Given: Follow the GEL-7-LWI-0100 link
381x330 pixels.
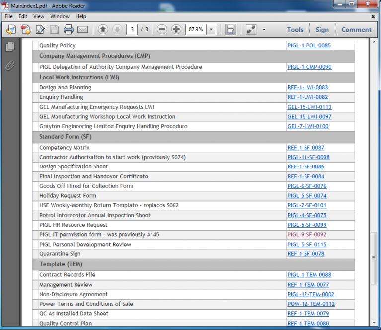Looking at the screenshot, I should pos(308,126).
